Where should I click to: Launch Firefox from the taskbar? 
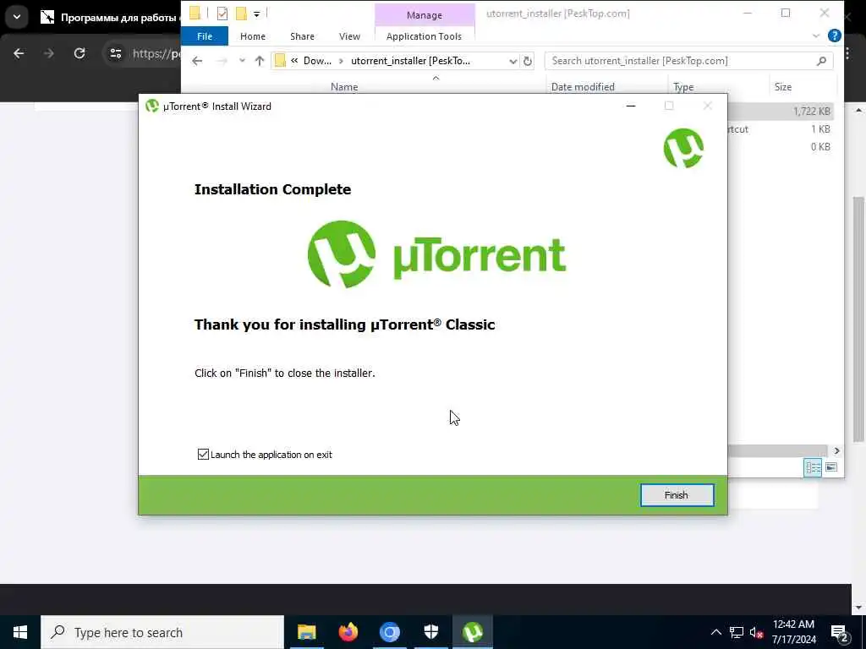coord(348,632)
